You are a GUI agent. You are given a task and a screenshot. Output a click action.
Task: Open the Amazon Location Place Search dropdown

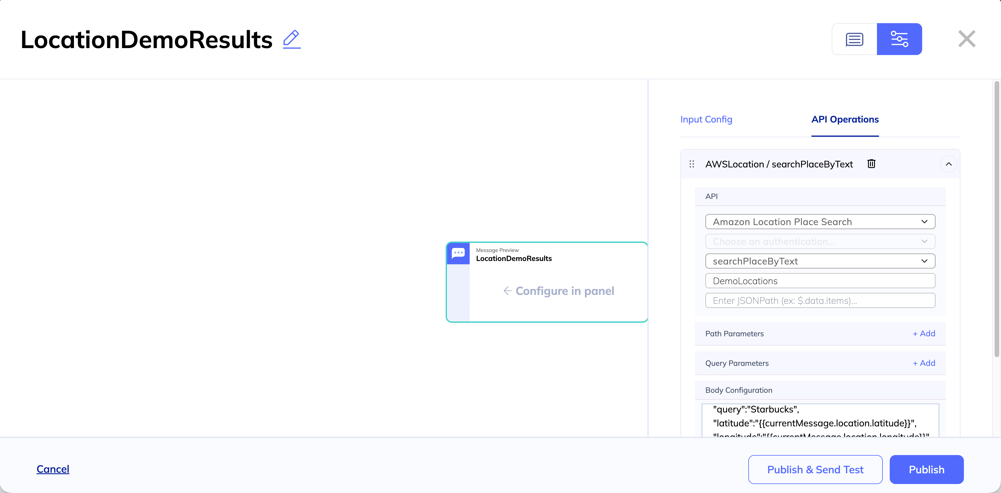(x=820, y=222)
